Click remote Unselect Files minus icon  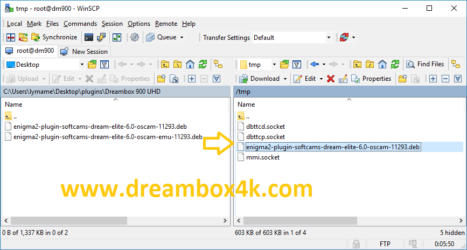click(x=445, y=79)
